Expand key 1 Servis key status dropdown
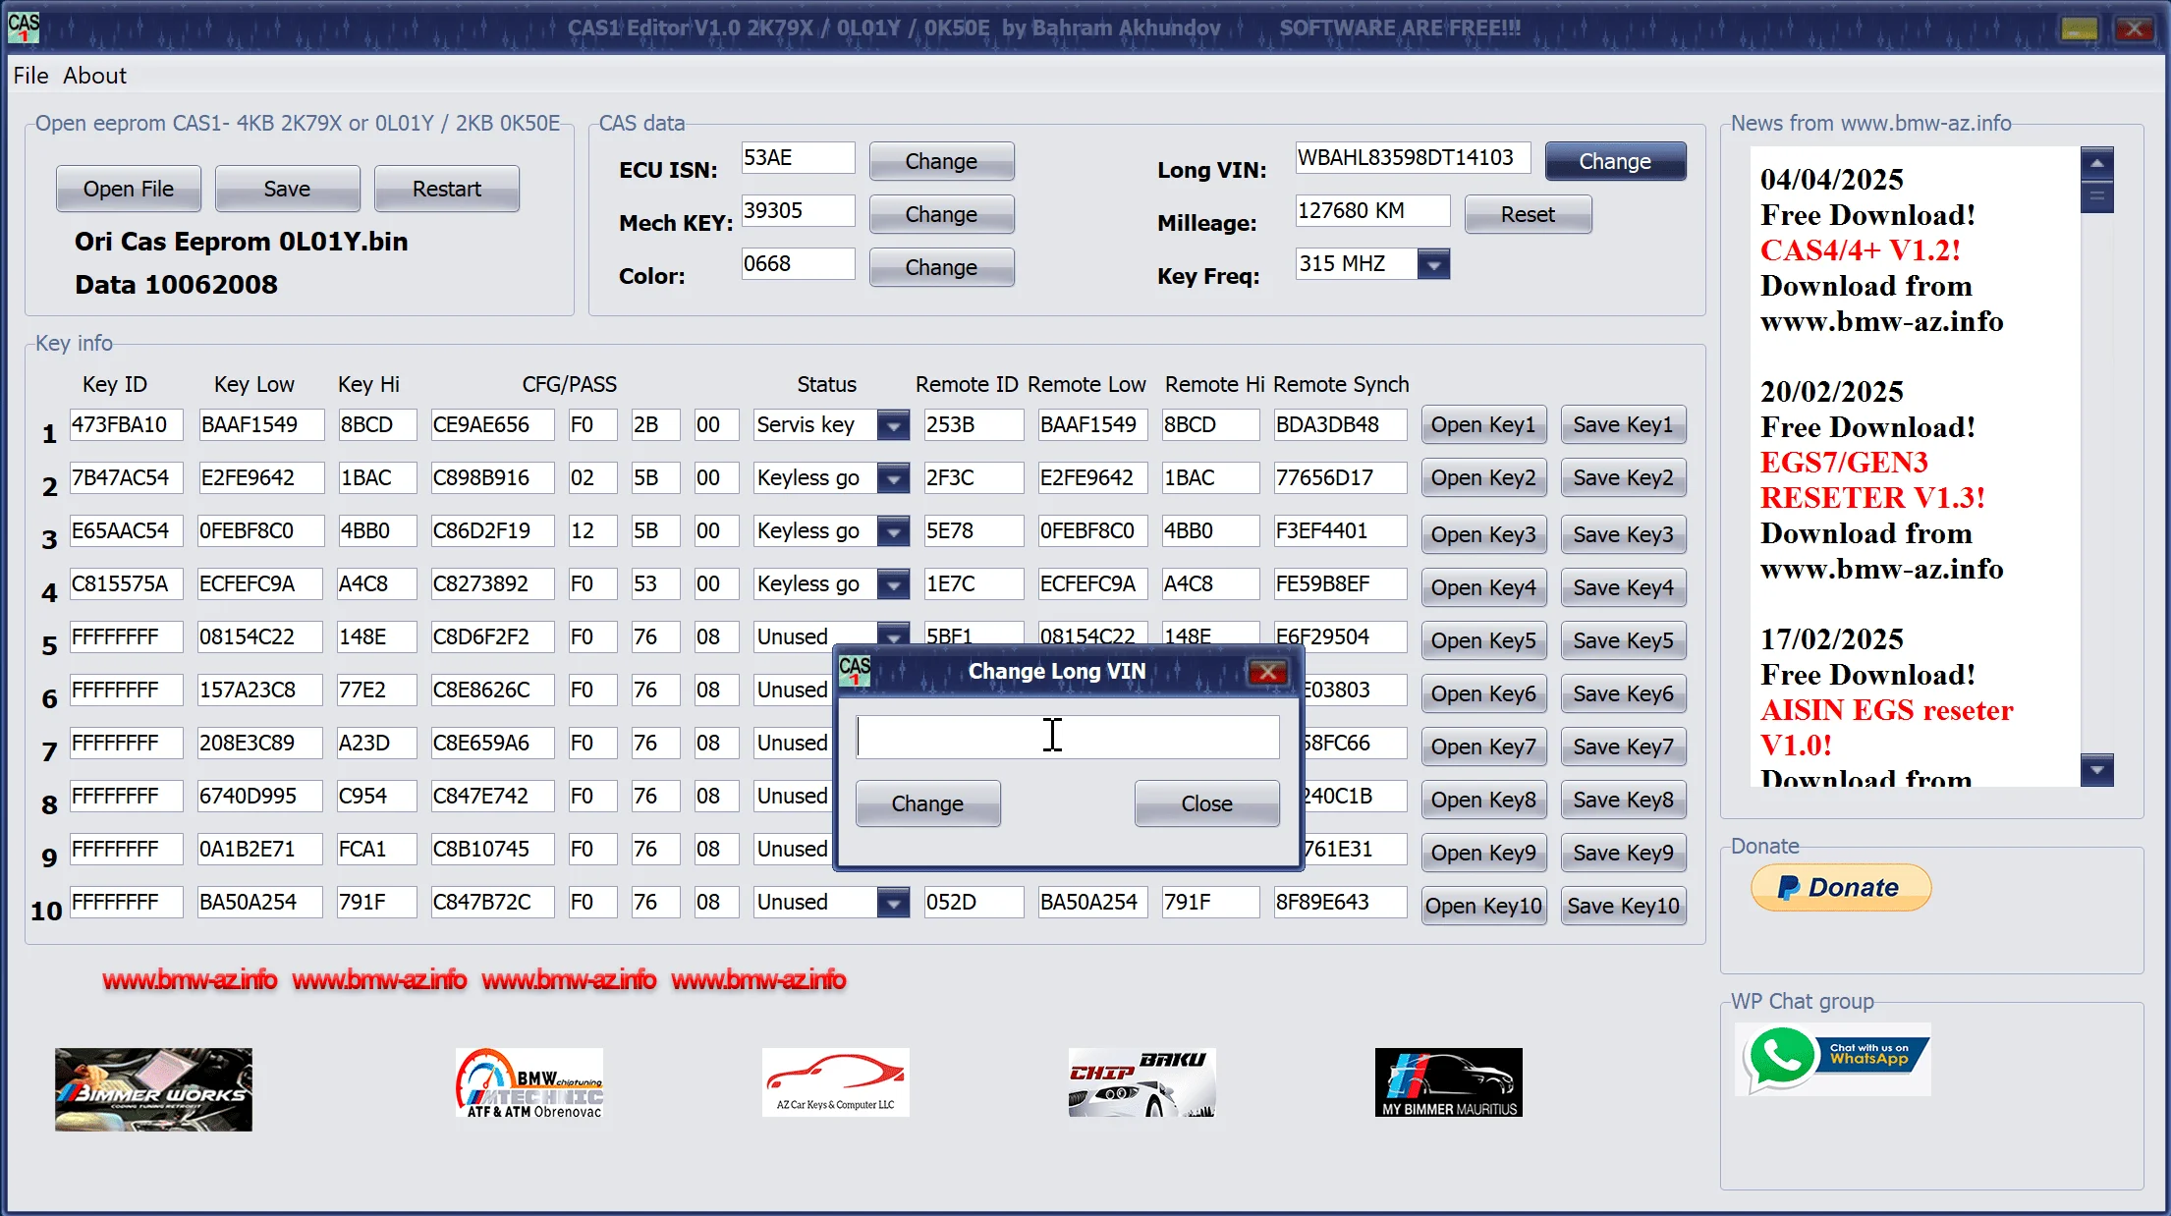The height and width of the screenshot is (1216, 2171). (893, 425)
